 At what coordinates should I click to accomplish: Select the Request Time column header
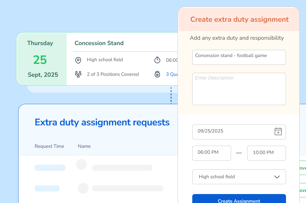coord(49,146)
